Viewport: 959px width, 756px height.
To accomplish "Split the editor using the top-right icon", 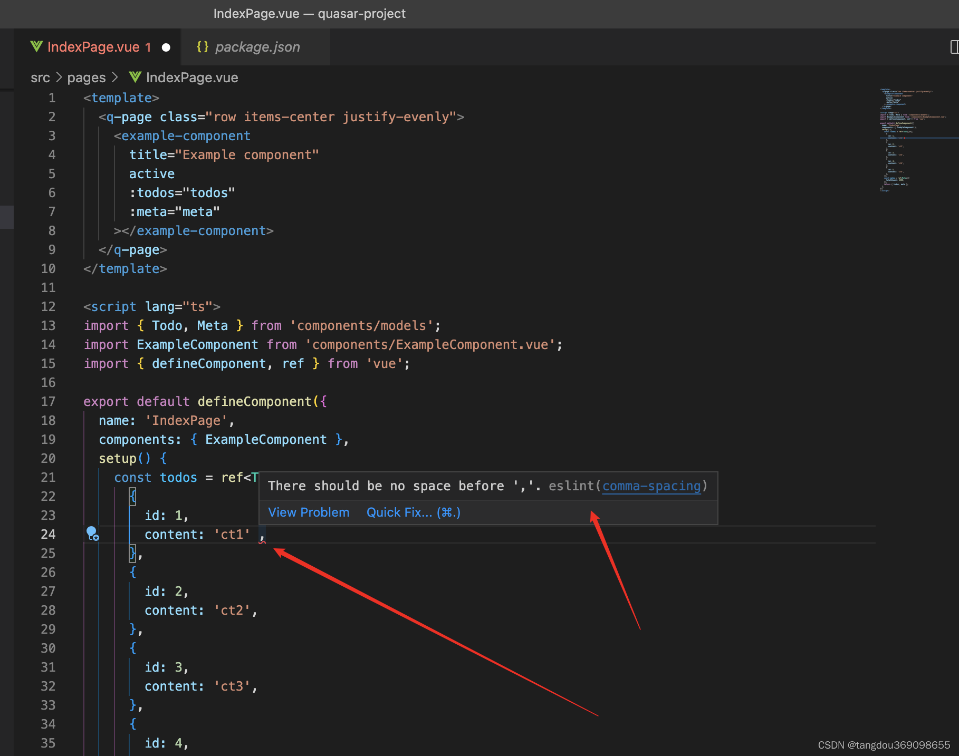I will pos(953,47).
